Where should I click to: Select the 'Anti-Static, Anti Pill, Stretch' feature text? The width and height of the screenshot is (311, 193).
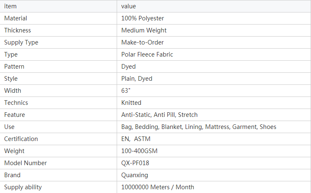[159, 115]
